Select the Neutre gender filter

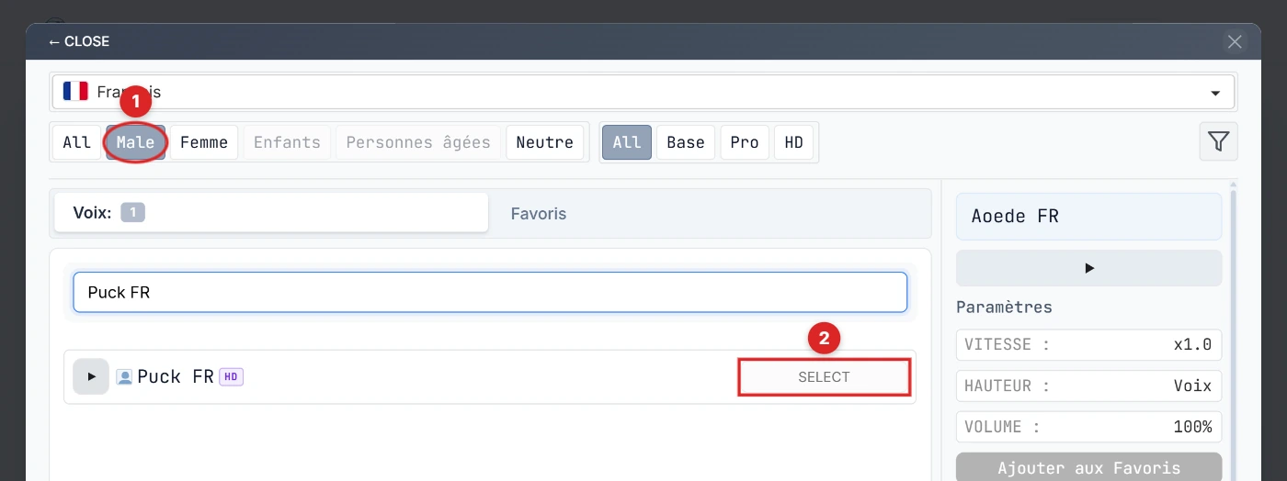tap(544, 142)
